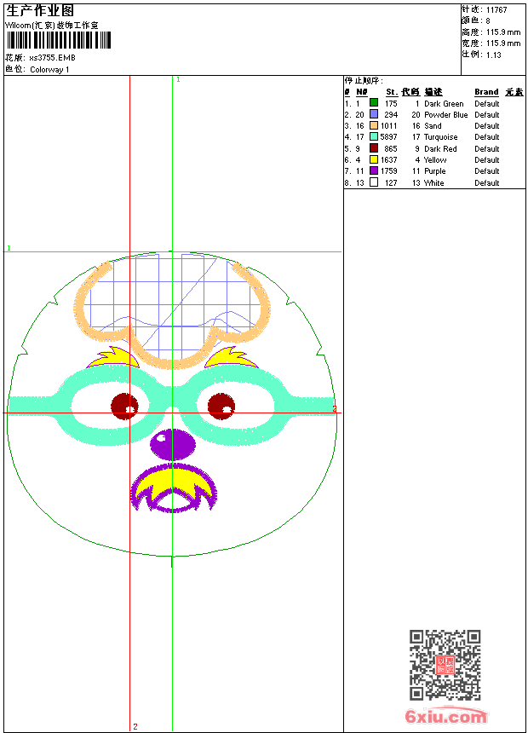Click the right yellow eyebrow
The width and height of the screenshot is (528, 733).
point(232,358)
